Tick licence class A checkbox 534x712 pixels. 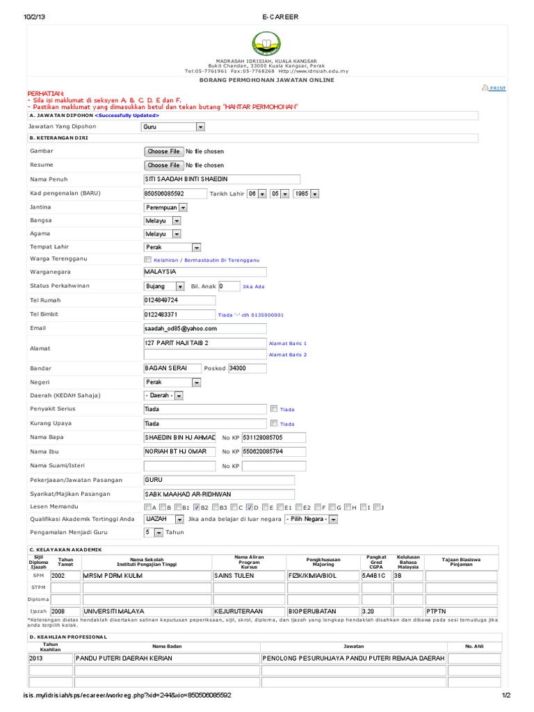pyautogui.click(x=147, y=507)
